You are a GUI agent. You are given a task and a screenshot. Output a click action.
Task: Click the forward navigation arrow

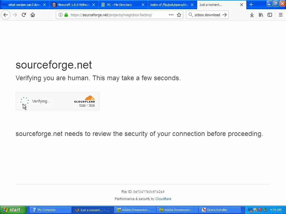click(x=15, y=15)
